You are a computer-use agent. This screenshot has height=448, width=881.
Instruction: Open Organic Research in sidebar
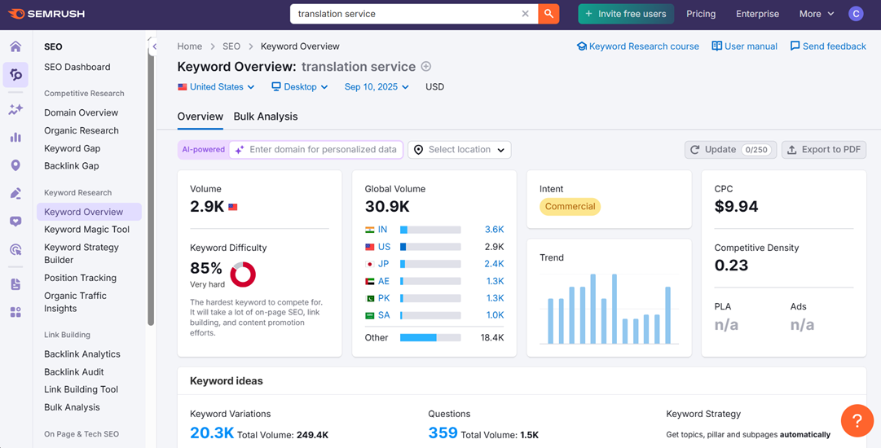click(x=81, y=131)
